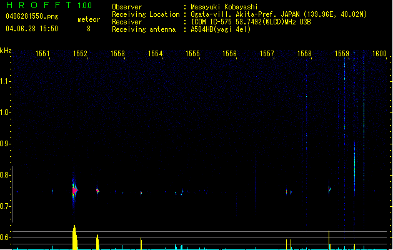Click the 1.1 kHz frequency label
393x250 pixels.
click(x=5, y=81)
